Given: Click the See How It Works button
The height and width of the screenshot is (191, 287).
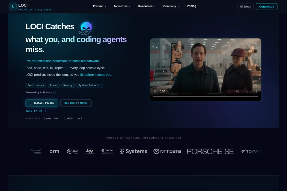Looking at the screenshot, I should tap(76, 103).
